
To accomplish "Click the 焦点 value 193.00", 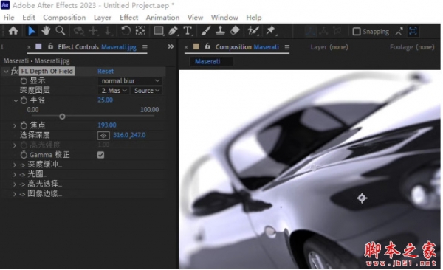I will coord(107,125).
